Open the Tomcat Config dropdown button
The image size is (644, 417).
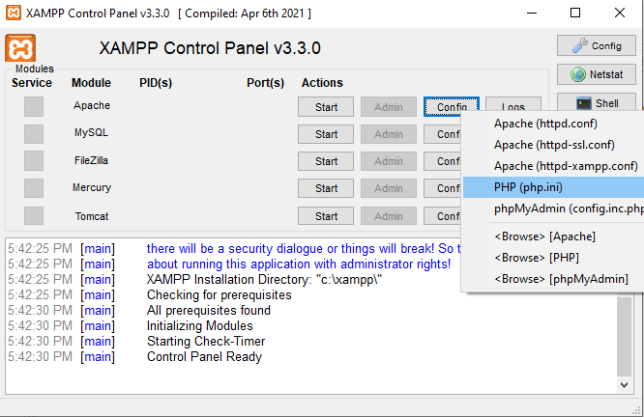tap(442, 216)
